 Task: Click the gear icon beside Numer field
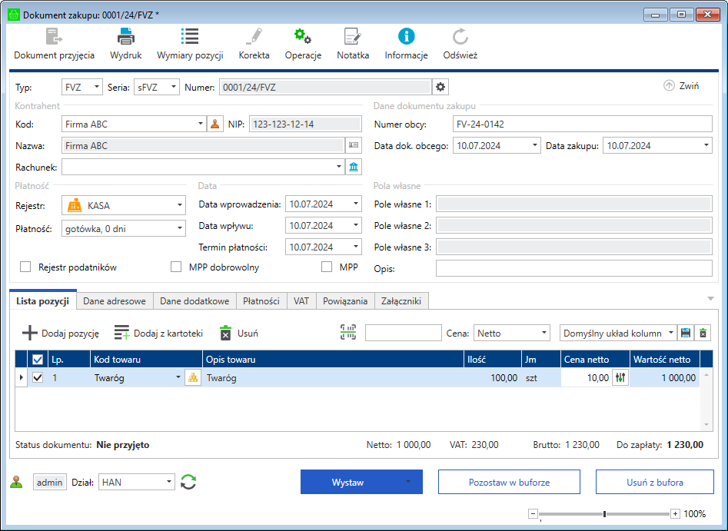(x=440, y=87)
